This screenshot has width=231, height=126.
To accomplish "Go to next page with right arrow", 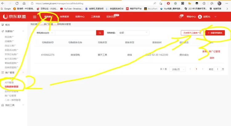I will click(x=202, y=69).
